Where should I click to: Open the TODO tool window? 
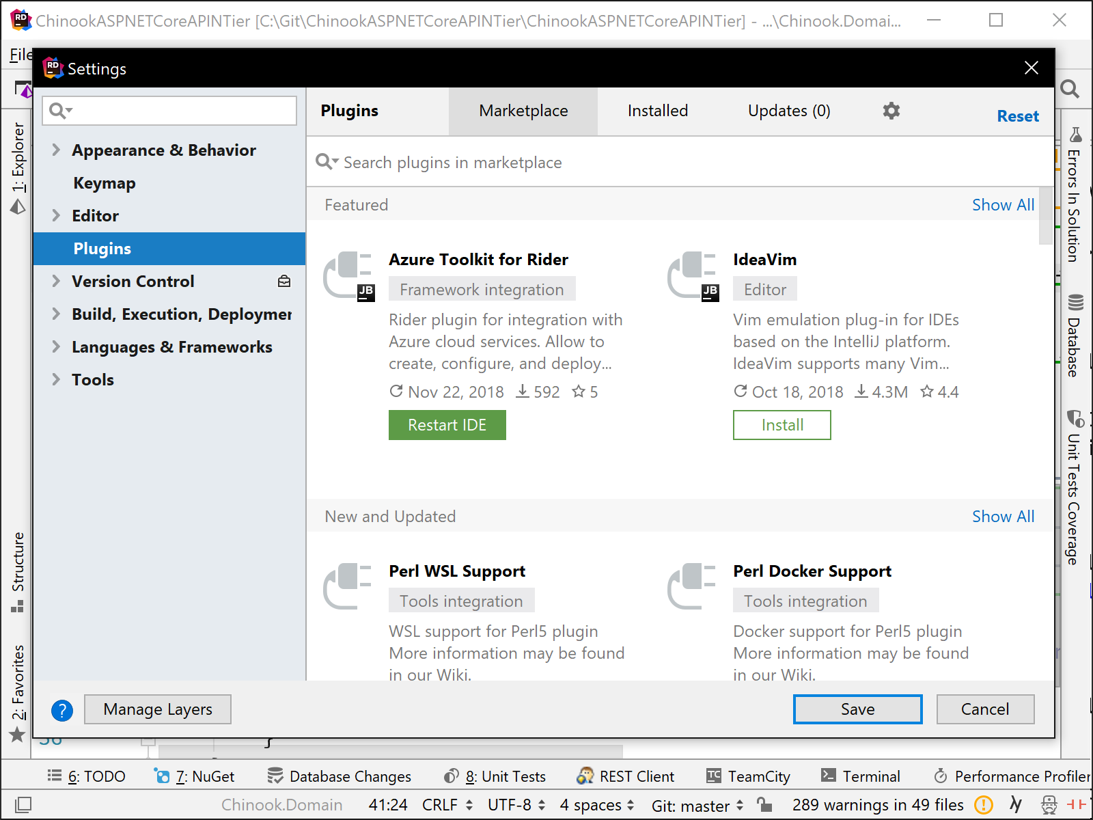pos(87,776)
